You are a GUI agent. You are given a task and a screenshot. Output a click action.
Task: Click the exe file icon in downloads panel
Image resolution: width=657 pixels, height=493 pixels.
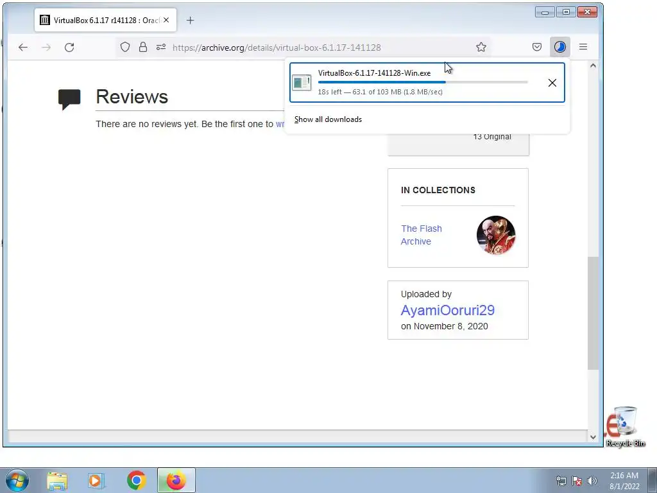click(302, 83)
